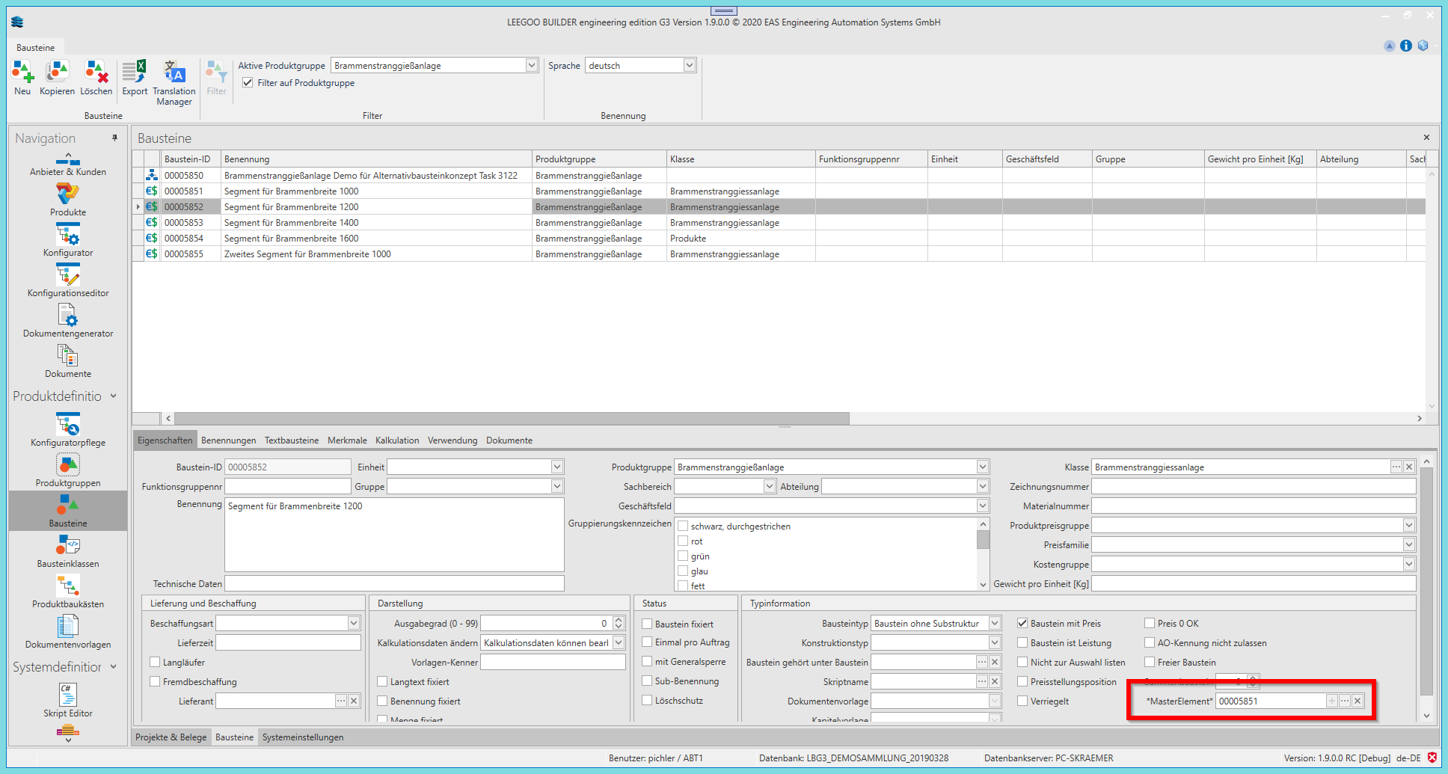Open the Sprache dropdown
Image resolution: width=1448 pixels, height=774 pixels.
click(x=690, y=65)
